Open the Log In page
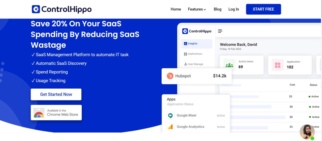Image resolution: width=322 pixels, height=141 pixels. coord(234,9)
